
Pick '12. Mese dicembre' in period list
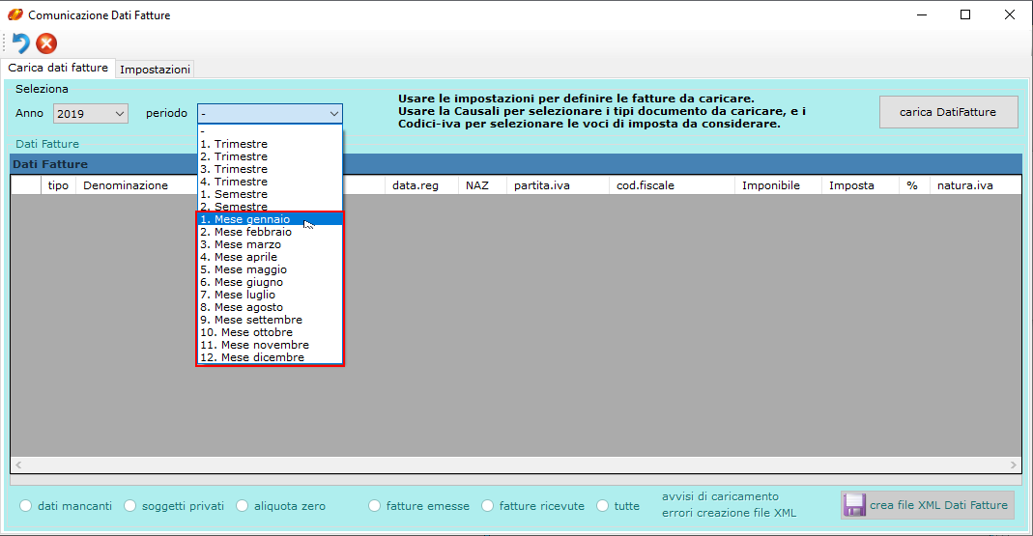point(252,357)
